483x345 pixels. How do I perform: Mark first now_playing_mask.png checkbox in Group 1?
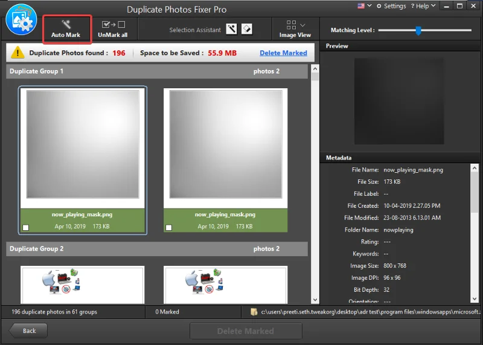pos(26,228)
